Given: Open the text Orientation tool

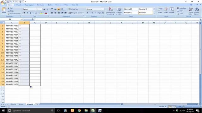Looking at the screenshot, I should pos(62,9).
